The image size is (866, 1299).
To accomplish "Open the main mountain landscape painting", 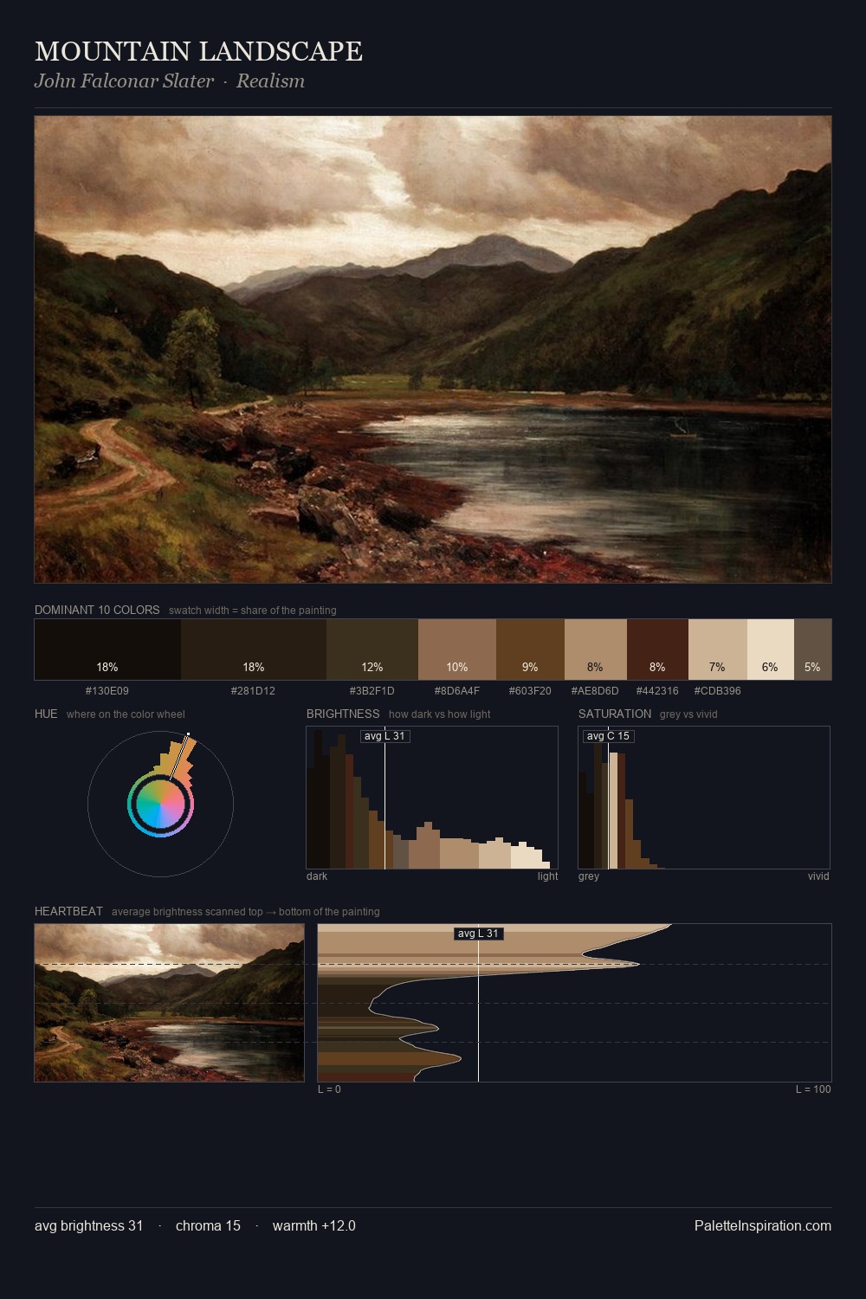I will click(x=433, y=350).
